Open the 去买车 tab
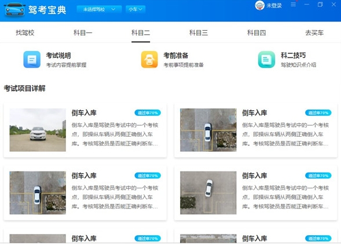The image size is (341, 245). tap(314, 33)
